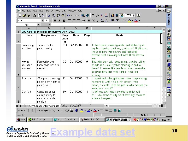Click the AutoSum sigma icon

click(x=93, y=15)
